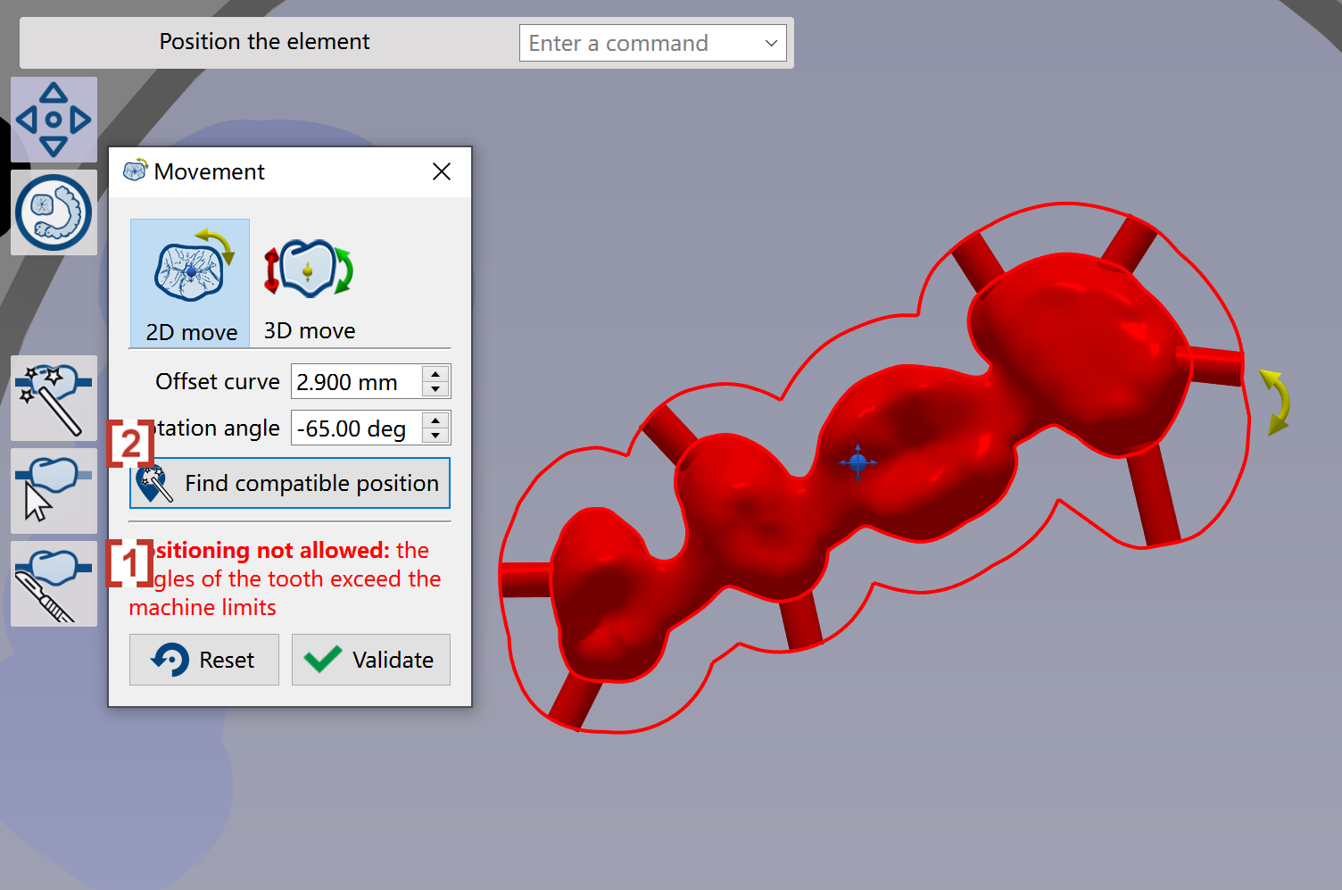Pick the scalpel cut connector tool
Image resolution: width=1342 pixels, height=890 pixels.
coord(54,584)
